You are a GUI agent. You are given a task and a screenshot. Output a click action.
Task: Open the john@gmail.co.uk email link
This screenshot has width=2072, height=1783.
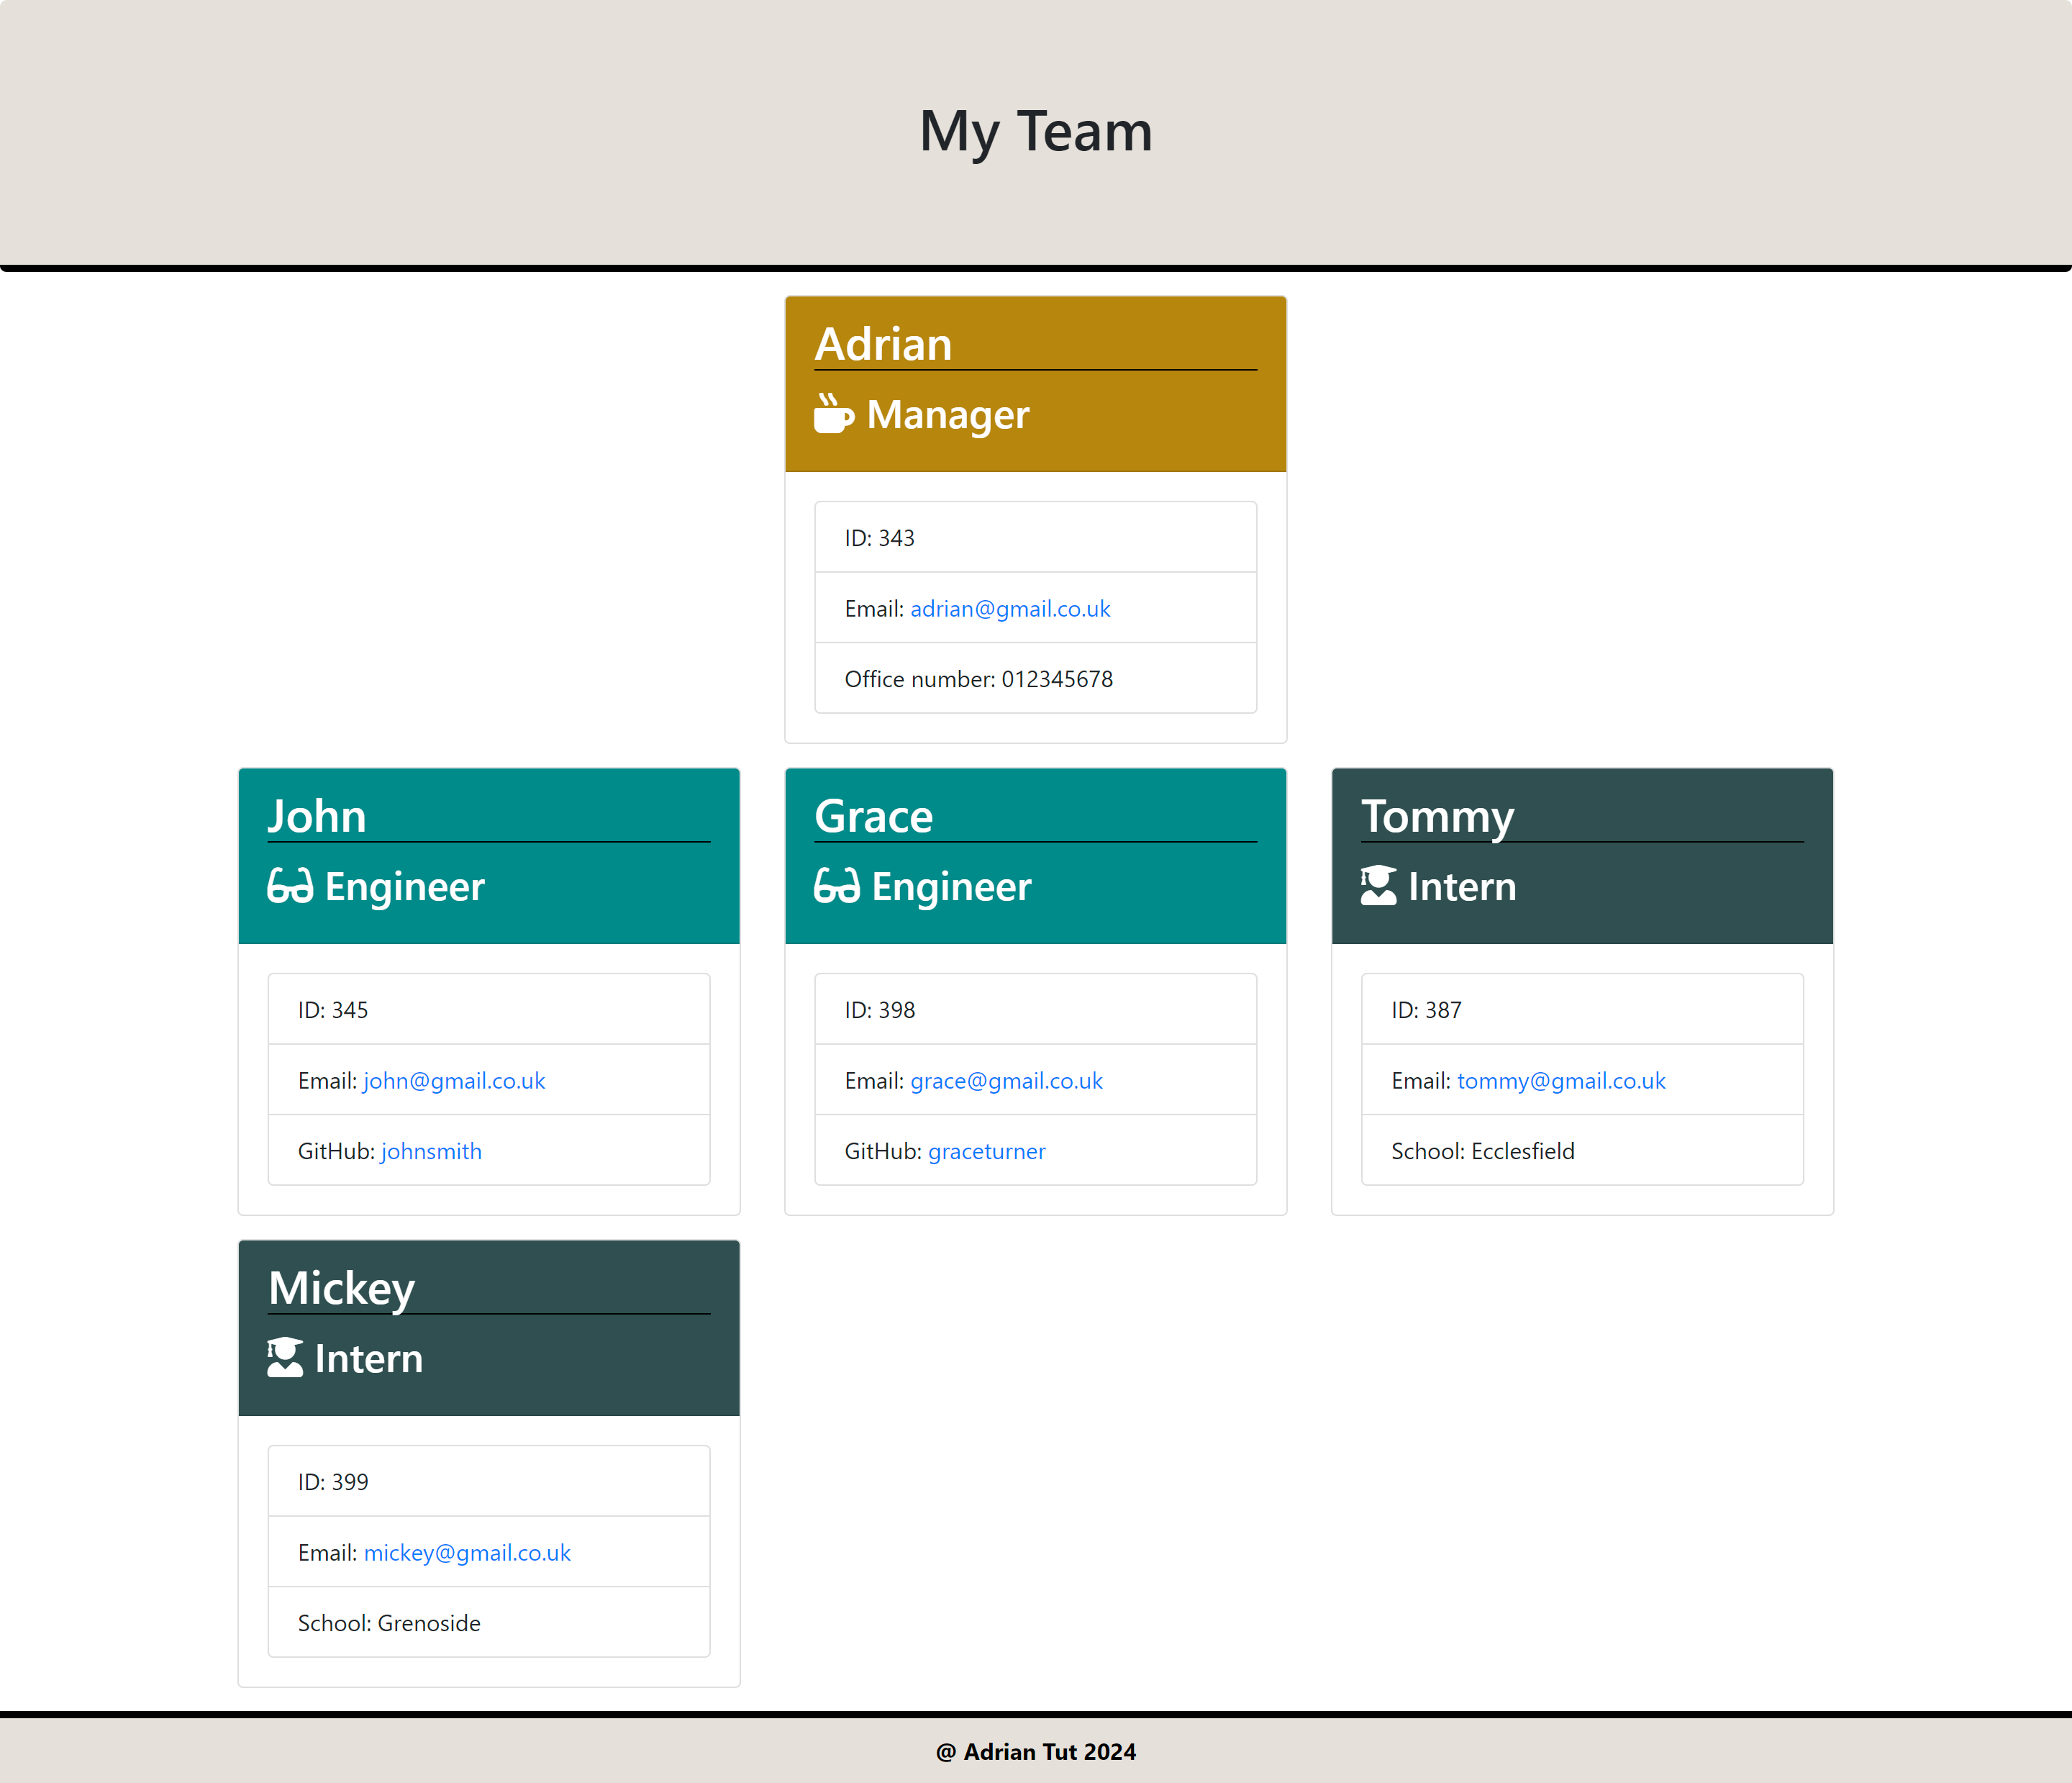click(x=454, y=1081)
